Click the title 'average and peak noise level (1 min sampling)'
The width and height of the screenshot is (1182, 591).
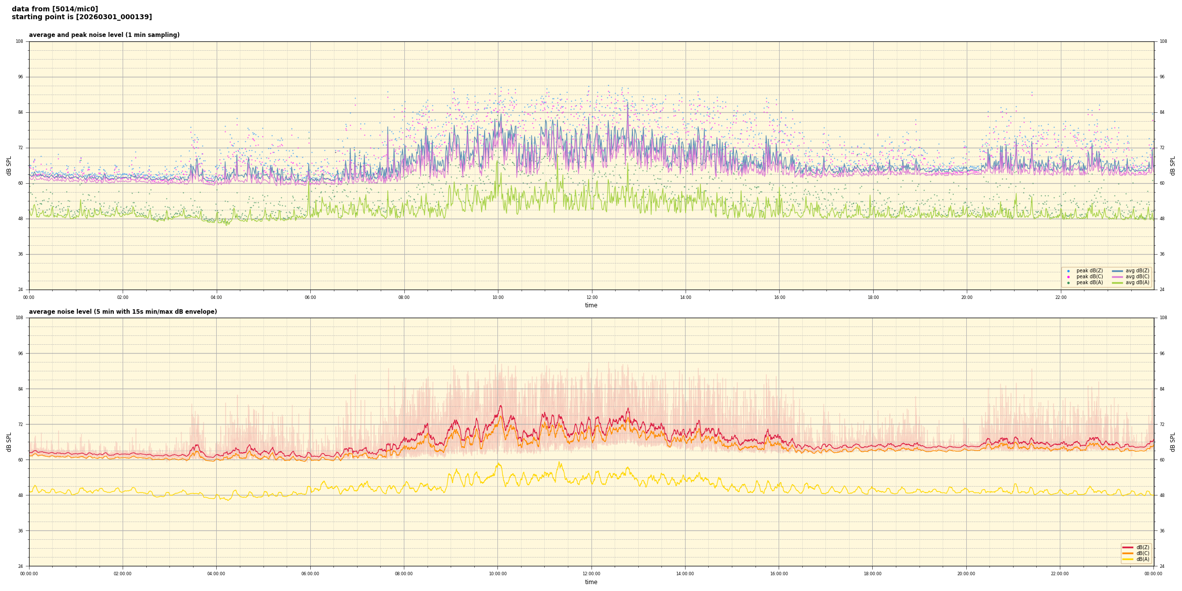click(104, 35)
